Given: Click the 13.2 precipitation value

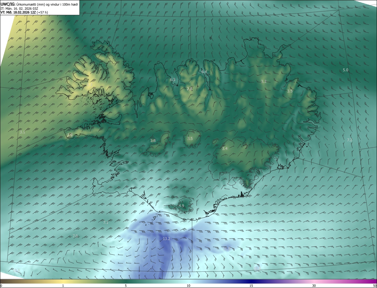Looking at the screenshot, I should click(x=166, y=239).
